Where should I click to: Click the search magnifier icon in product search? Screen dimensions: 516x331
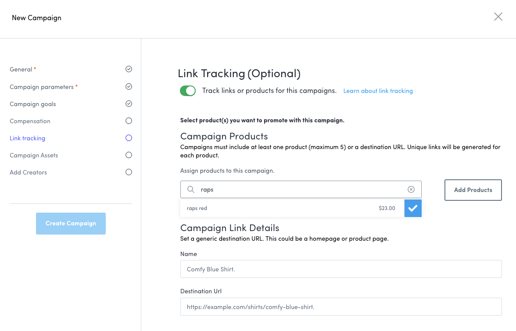click(x=191, y=189)
